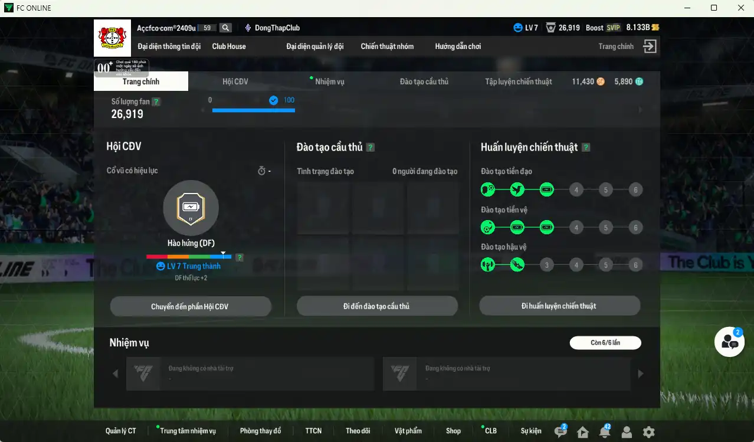
Task: Show next sponsor with the right Nhiệm vụ arrow
Action: pyautogui.click(x=640, y=374)
